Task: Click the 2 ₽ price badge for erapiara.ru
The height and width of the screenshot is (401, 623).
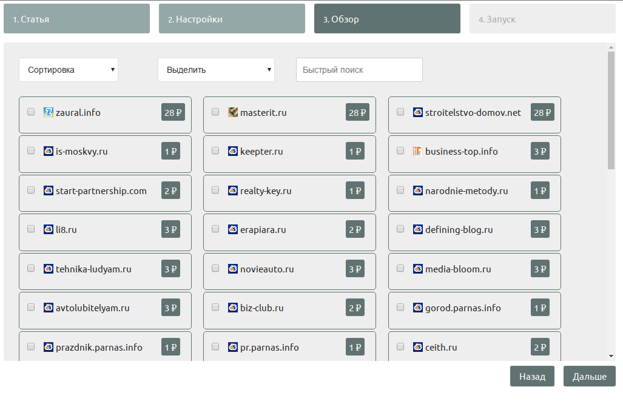Action: [x=355, y=230]
